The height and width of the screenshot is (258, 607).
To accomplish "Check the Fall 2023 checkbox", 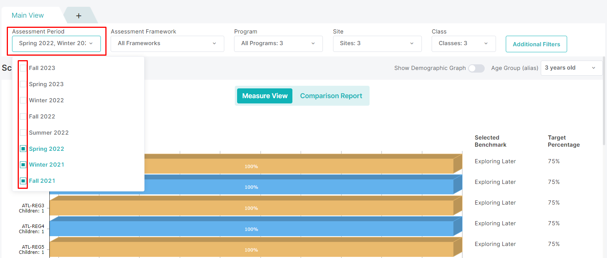I will click(x=23, y=68).
